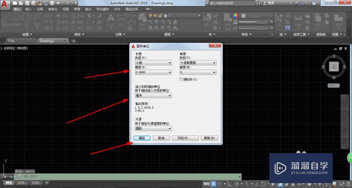The width and height of the screenshot is (352, 188).
Task: Toggle snap mode dots in status bar
Action: pos(220,184)
